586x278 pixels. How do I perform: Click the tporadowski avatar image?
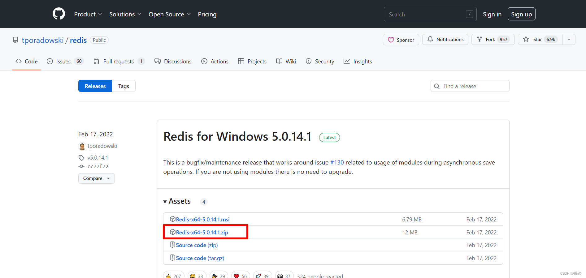(x=82, y=146)
